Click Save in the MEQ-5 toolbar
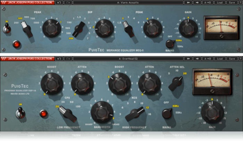 pos(232,2)
